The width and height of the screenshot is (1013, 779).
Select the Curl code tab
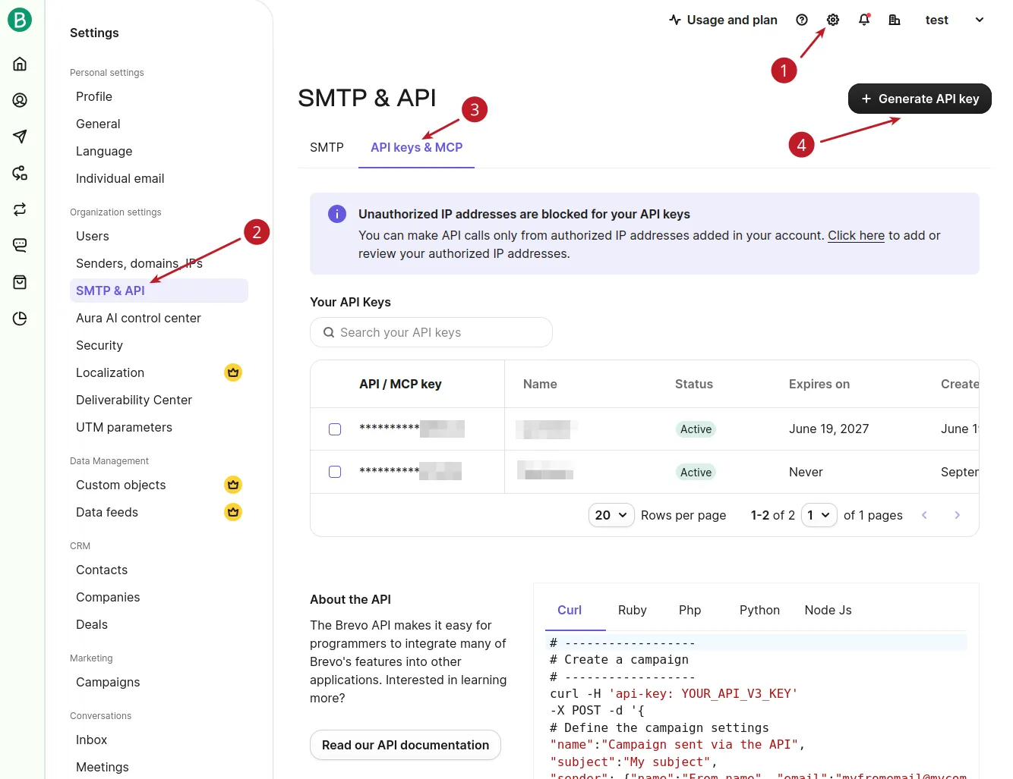coord(570,610)
